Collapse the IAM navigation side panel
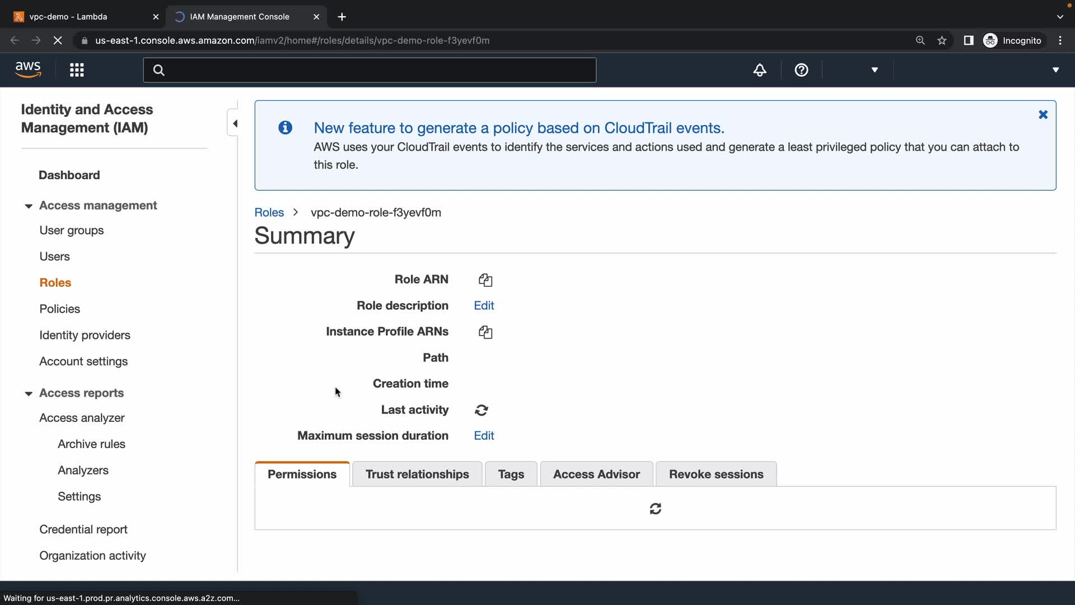 point(235,123)
